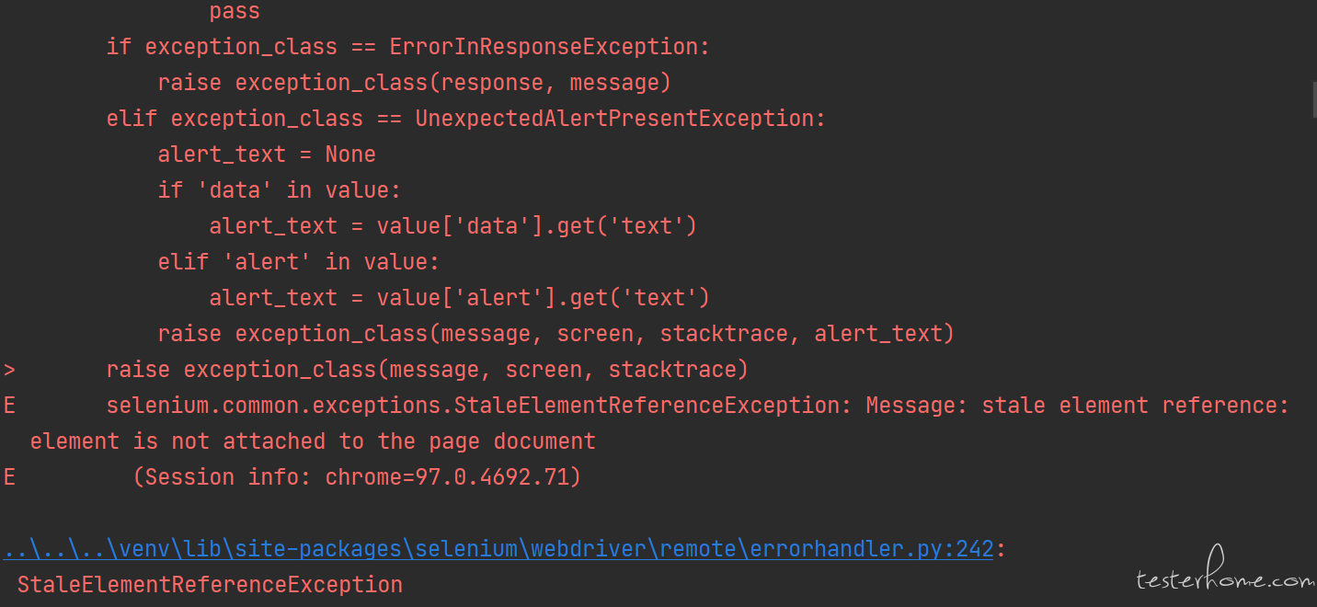This screenshot has height=607, width=1317.
Task: Click 'raise exception_class(response, message)' line
Action: tap(414, 83)
